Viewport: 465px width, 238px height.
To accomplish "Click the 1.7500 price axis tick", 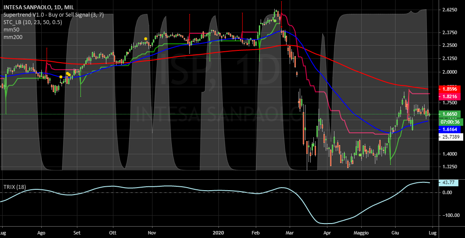I will click(x=449, y=103).
